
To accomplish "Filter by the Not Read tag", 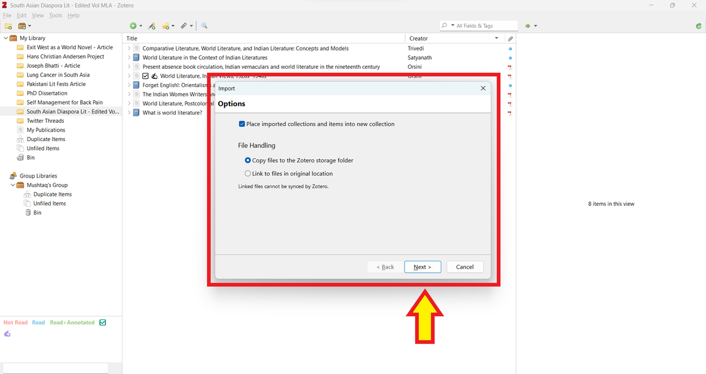I will coord(15,323).
